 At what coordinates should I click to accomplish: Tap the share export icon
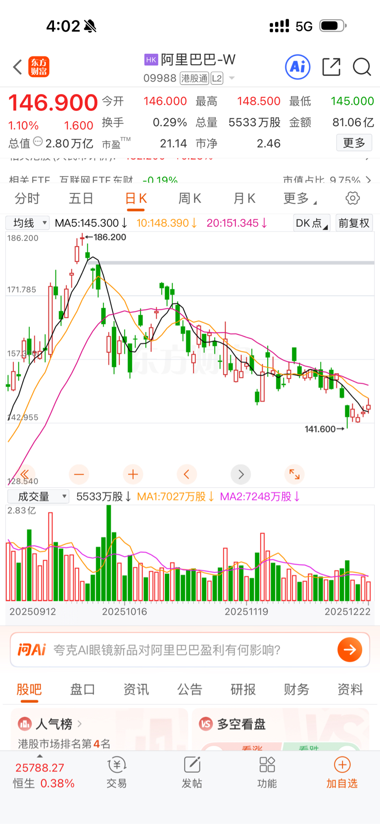(331, 67)
